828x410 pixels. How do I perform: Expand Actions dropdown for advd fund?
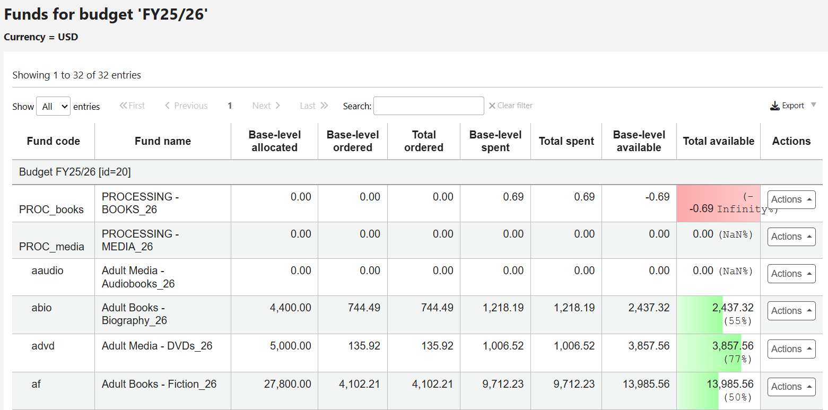791,349
